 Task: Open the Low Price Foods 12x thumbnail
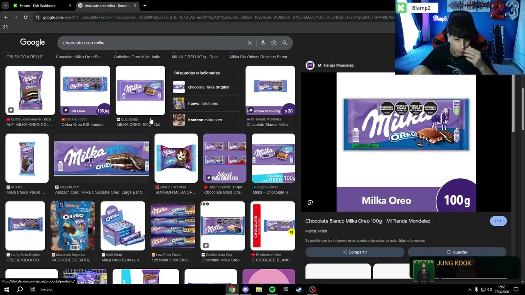(x=173, y=226)
